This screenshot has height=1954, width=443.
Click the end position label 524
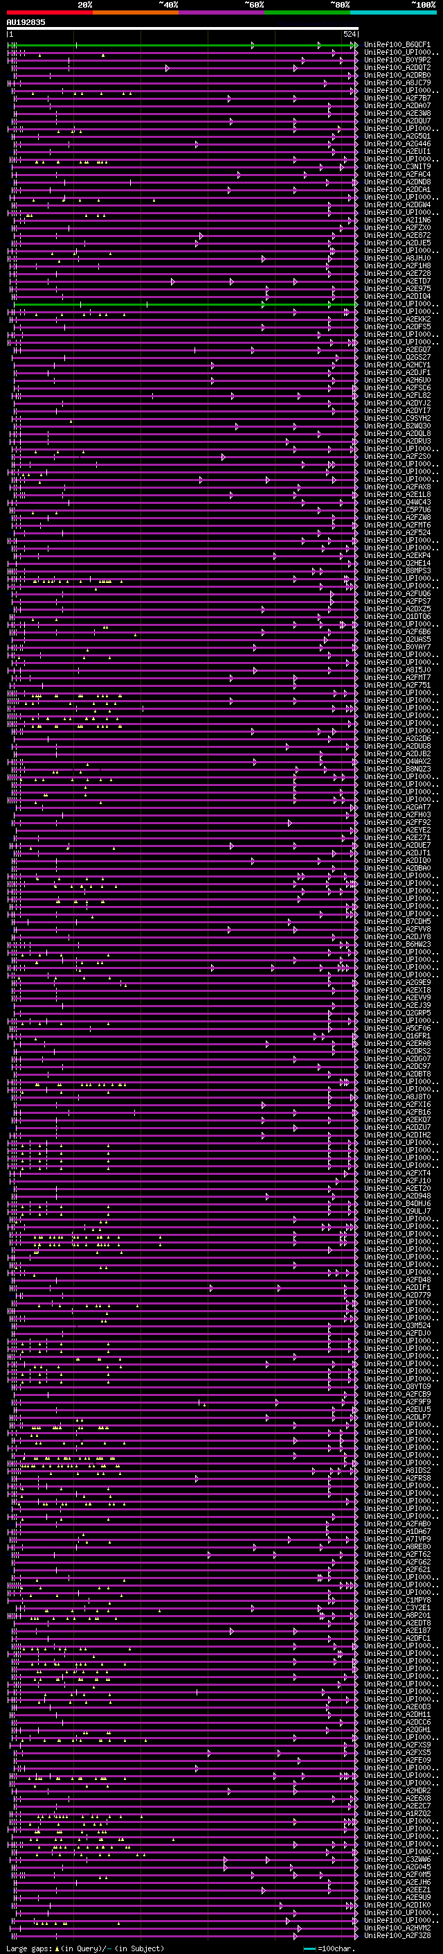pos(350,34)
